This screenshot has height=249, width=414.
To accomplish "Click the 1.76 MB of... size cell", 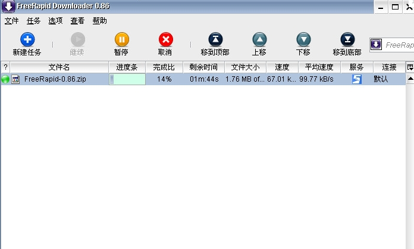I will (245, 79).
